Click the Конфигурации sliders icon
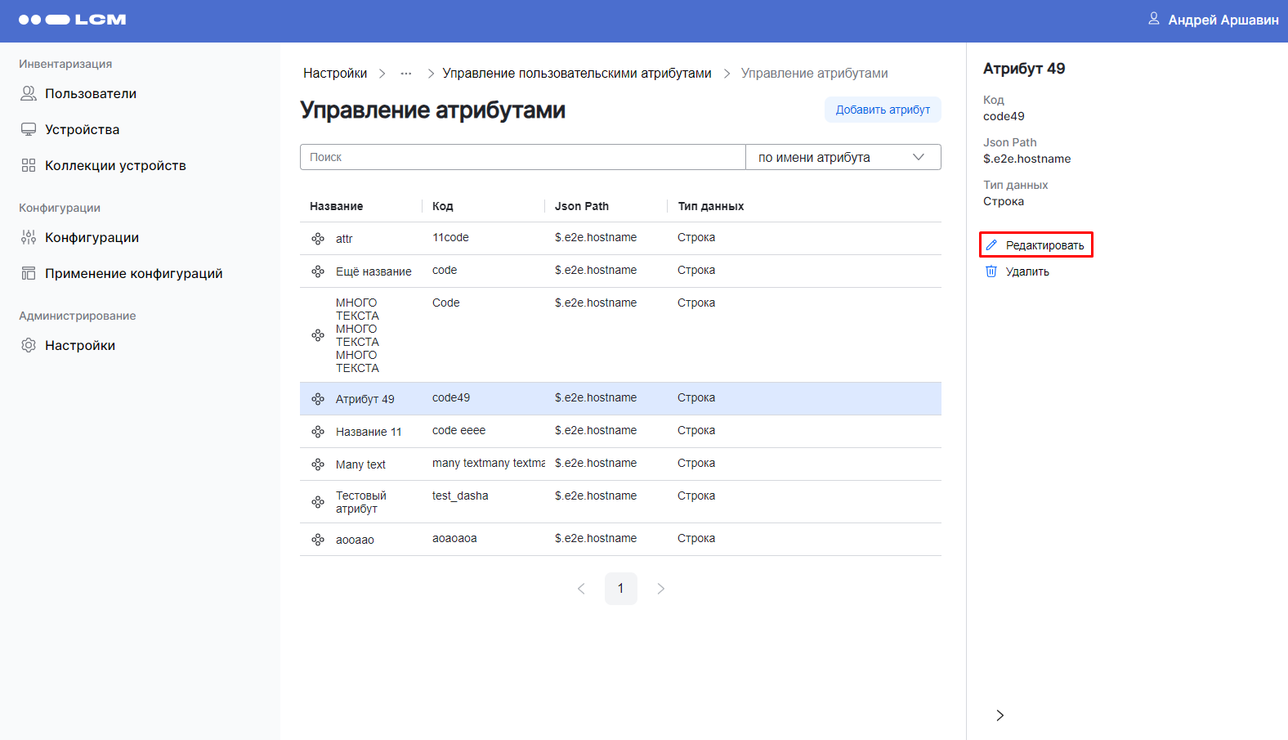 pyautogui.click(x=29, y=238)
